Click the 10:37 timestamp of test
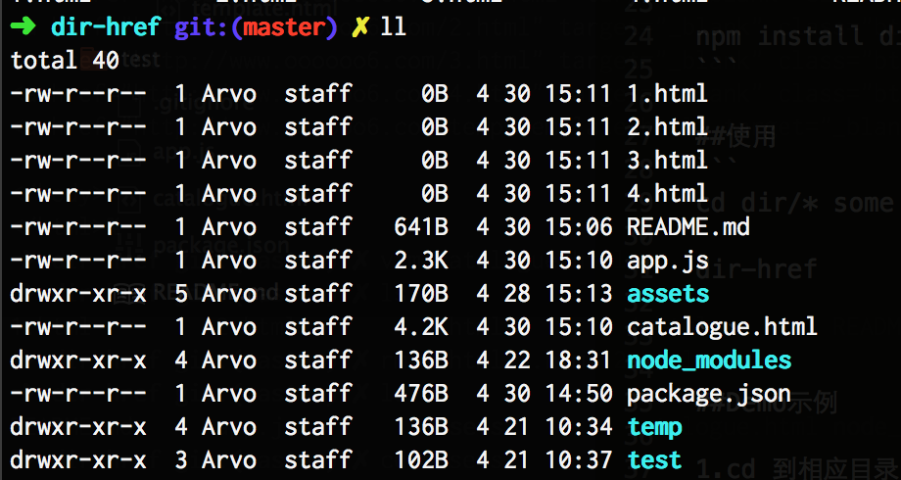This screenshot has height=480, width=901. 579,459
